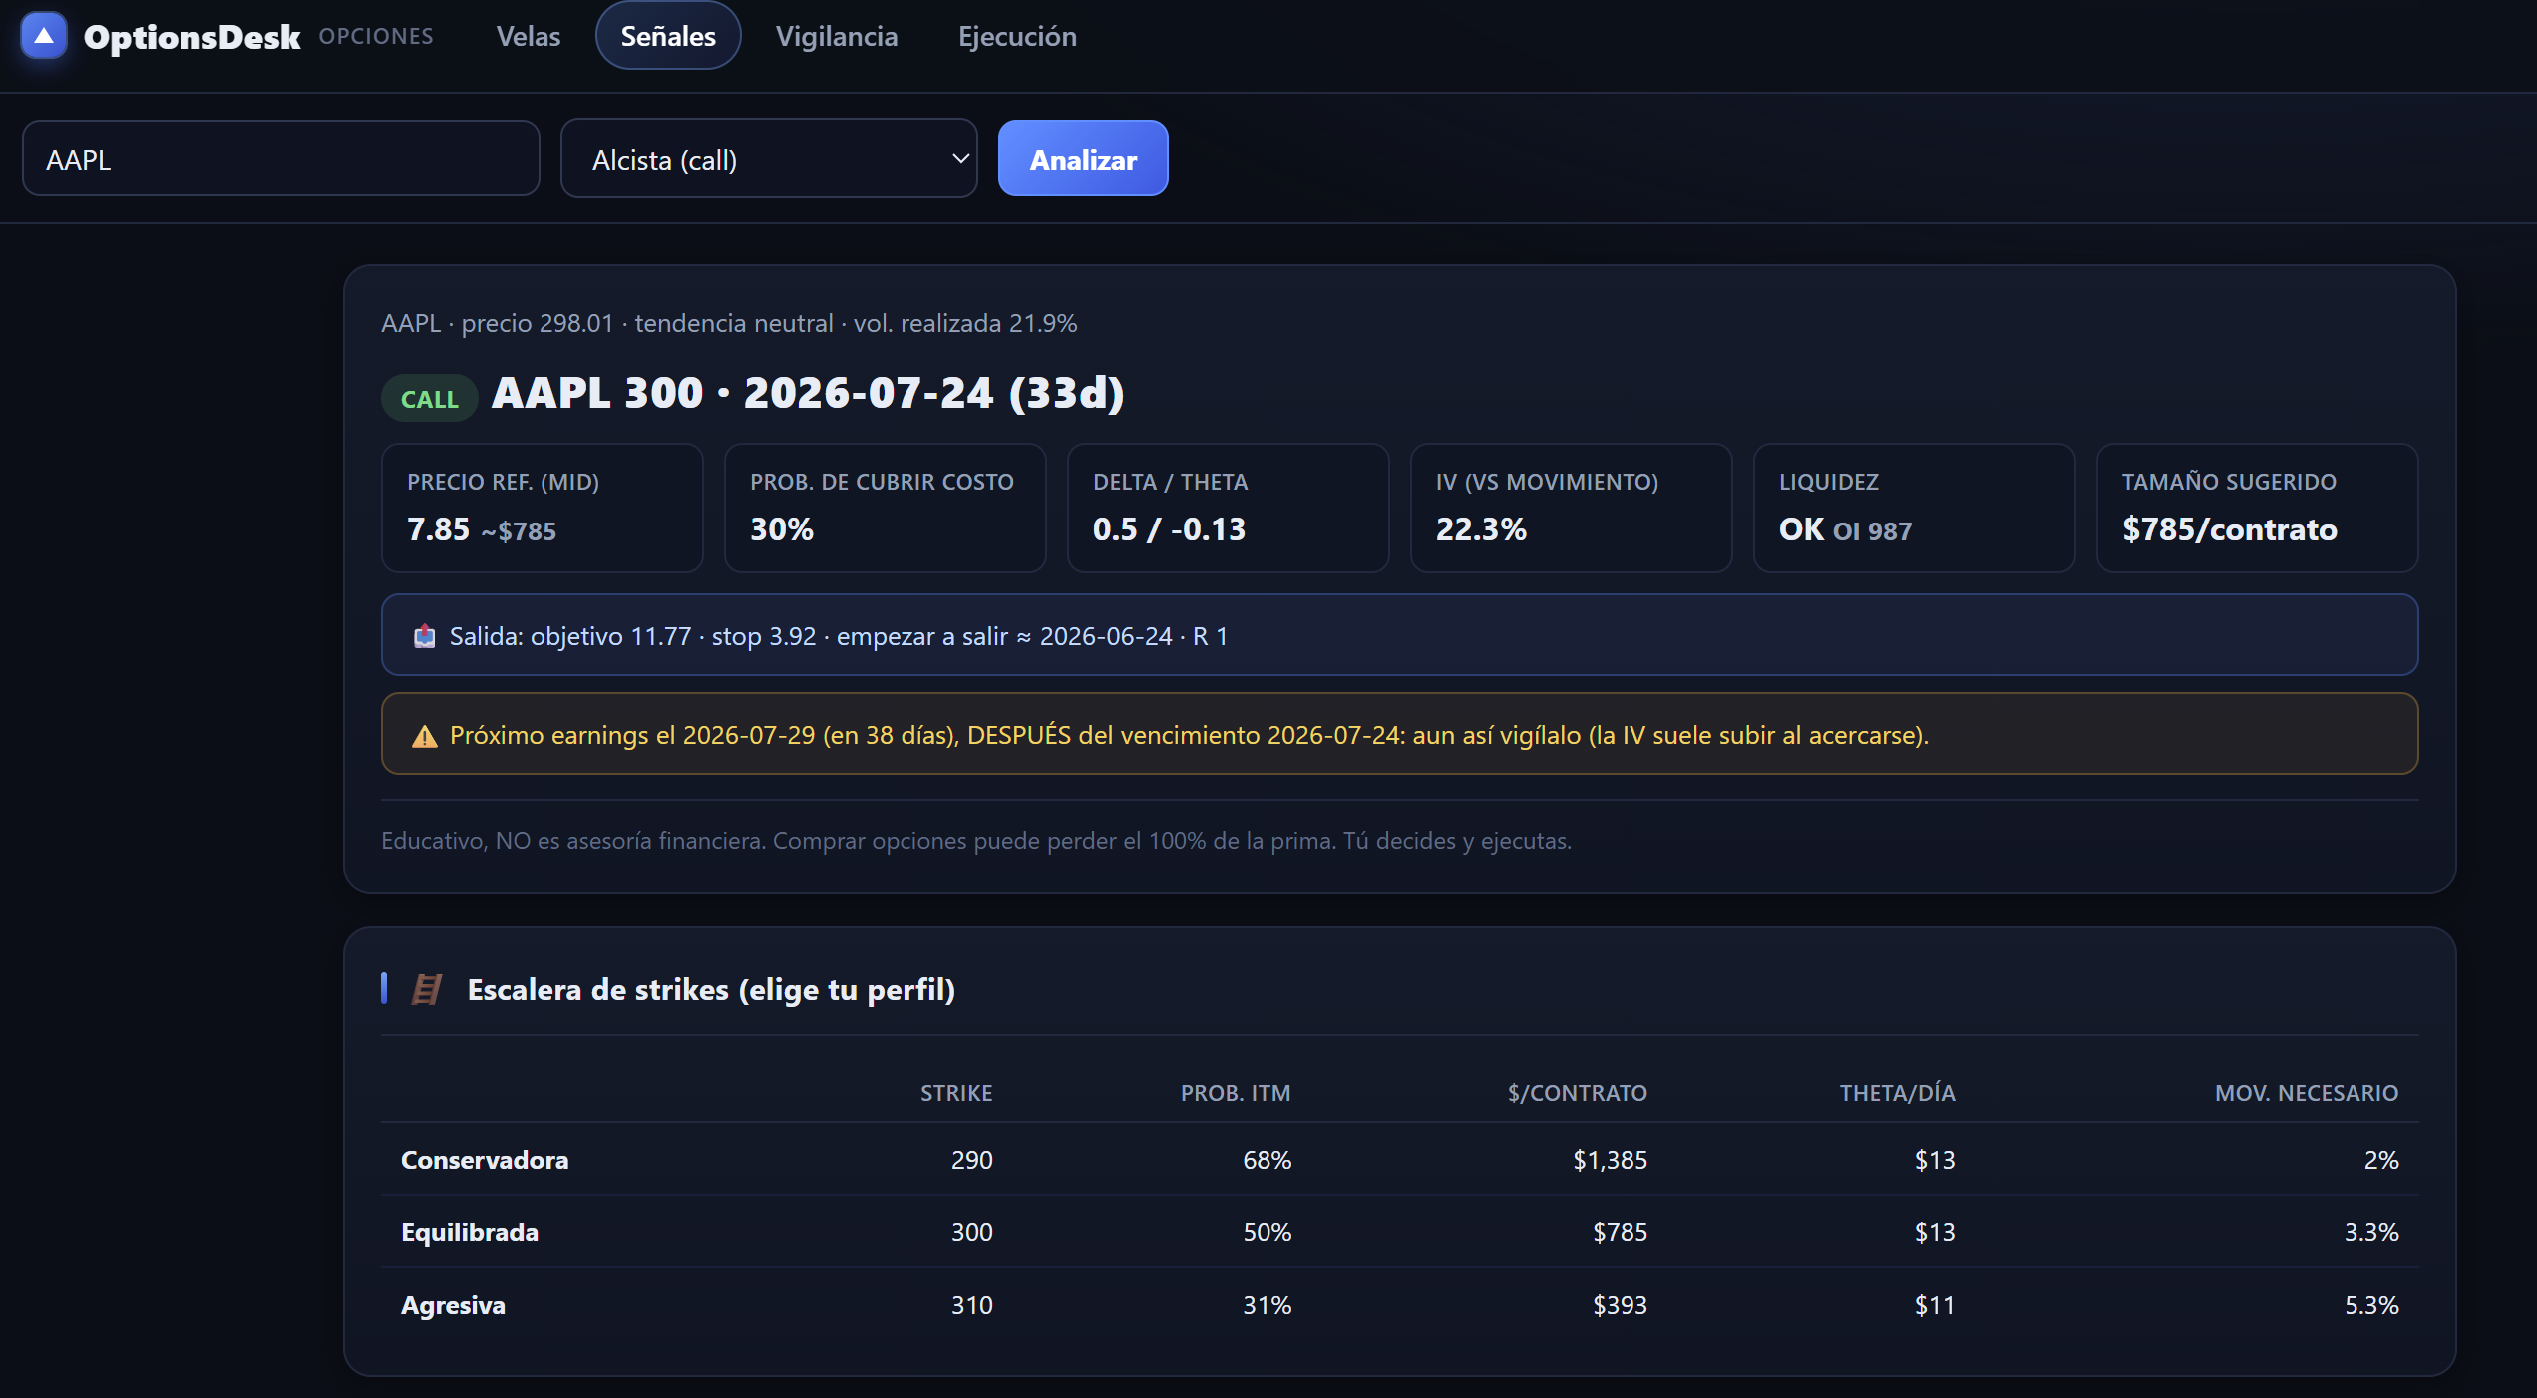Click the $393 contract cost cell

[1621, 1305]
